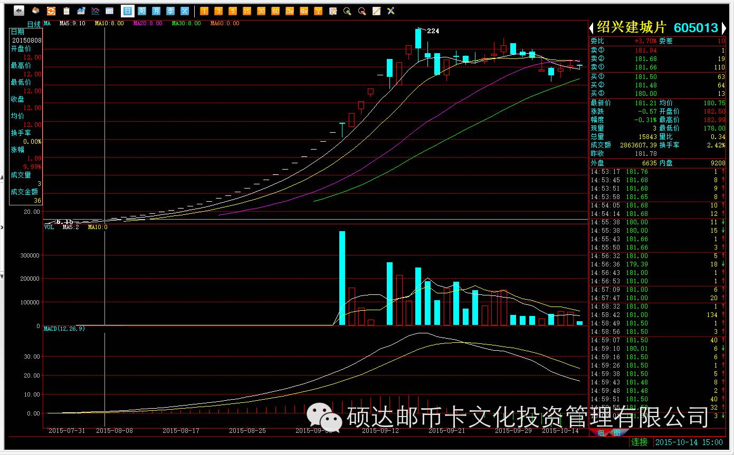Go to next stock with right arrow
Screen dimensions: 734x455
[x=724, y=28]
